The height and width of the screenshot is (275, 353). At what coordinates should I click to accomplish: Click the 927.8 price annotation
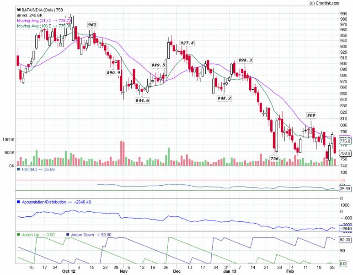pos(187,43)
